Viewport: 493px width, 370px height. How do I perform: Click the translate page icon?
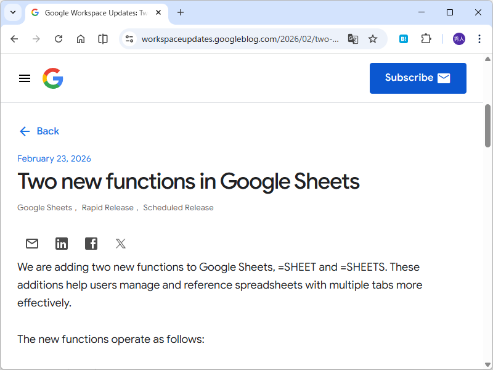353,39
